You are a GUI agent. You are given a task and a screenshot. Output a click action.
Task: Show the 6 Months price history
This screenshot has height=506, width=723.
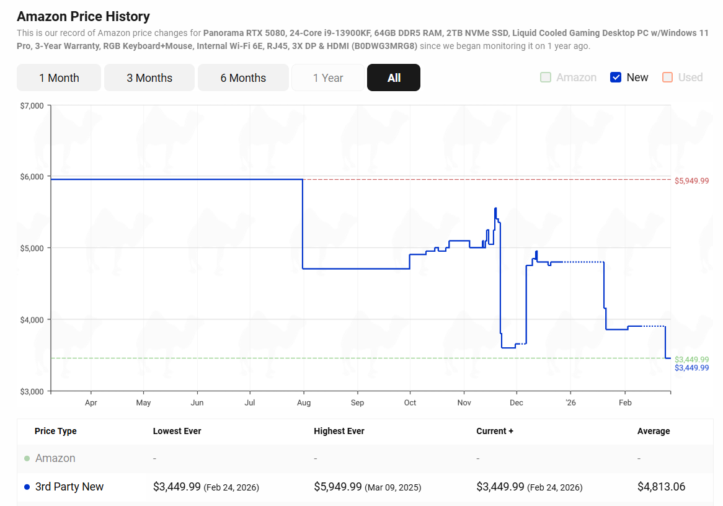pos(243,78)
